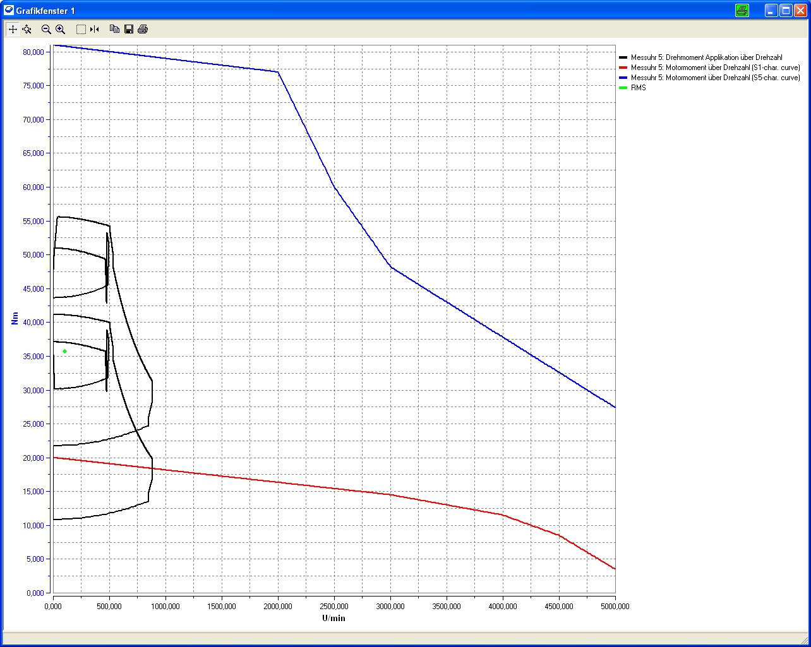This screenshot has width=811, height=647.
Task: Copy the chart to clipboard
Action: (x=114, y=29)
